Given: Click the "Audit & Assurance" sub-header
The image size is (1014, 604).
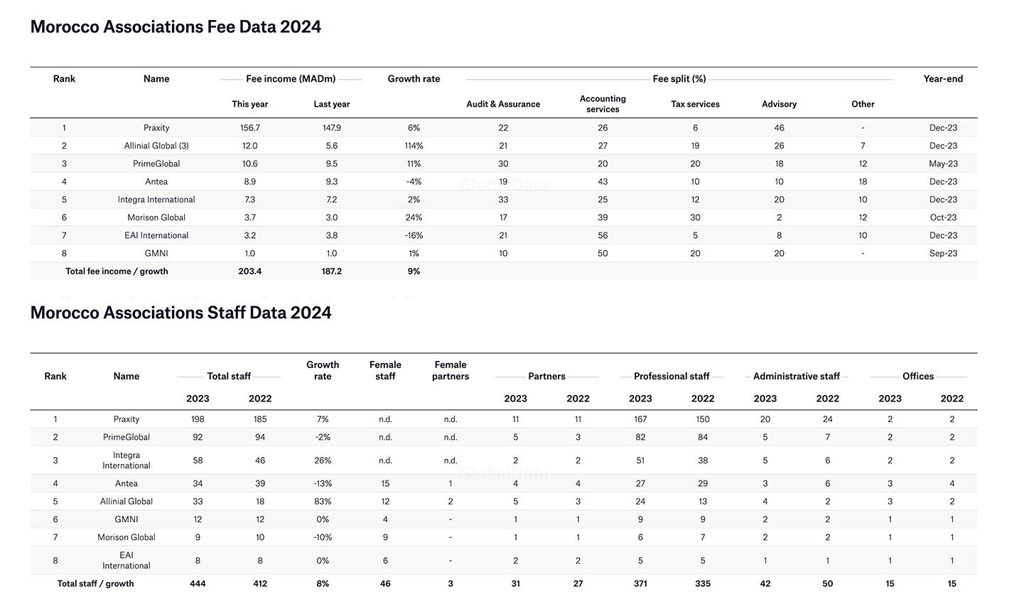Looking at the screenshot, I should point(503,104).
